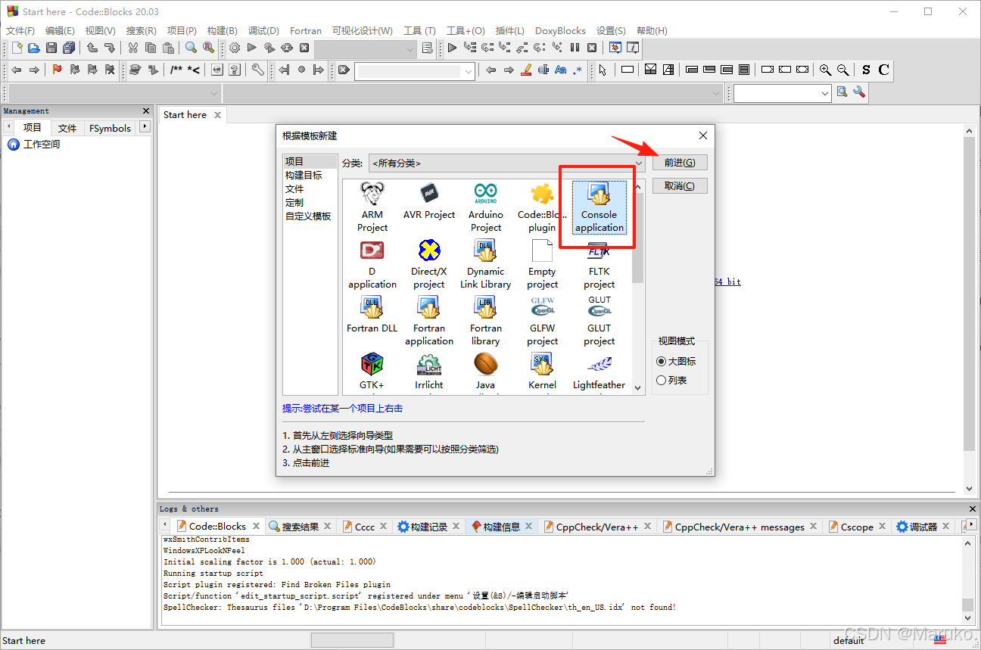Click the build gear icon on the compiler toolbar
Viewport: 981px width, 650px height.
235,47
